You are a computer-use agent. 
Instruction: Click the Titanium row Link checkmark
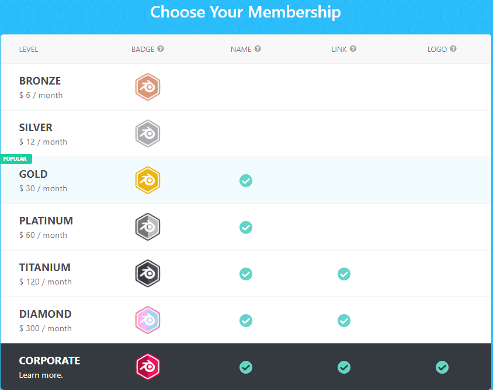click(x=344, y=274)
